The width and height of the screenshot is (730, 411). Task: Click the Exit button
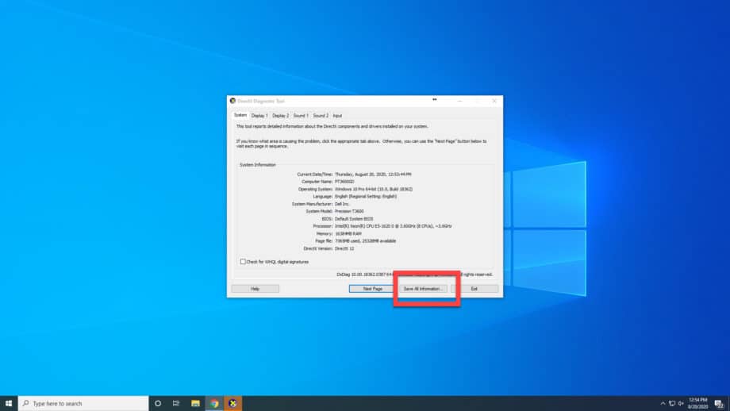coord(474,289)
